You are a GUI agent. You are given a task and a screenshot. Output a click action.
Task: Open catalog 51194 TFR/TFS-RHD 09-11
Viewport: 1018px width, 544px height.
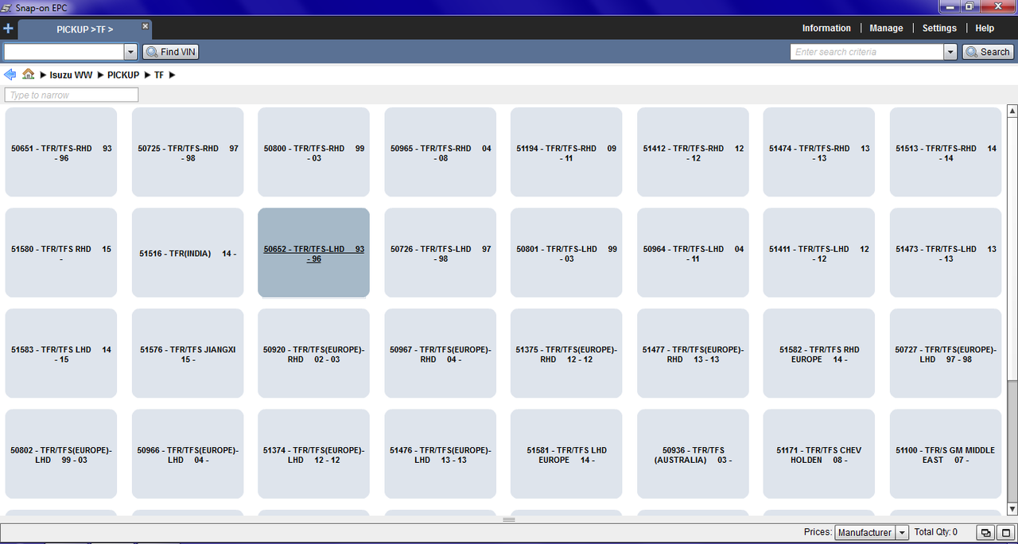(566, 153)
